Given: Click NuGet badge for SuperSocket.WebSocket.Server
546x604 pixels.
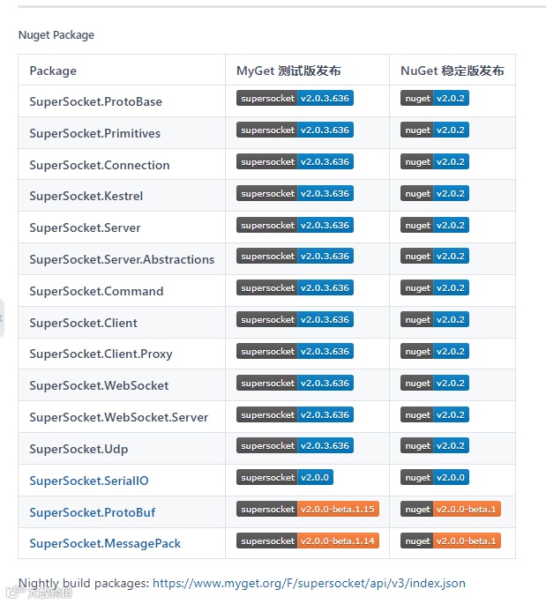Looking at the screenshot, I should [434, 415].
